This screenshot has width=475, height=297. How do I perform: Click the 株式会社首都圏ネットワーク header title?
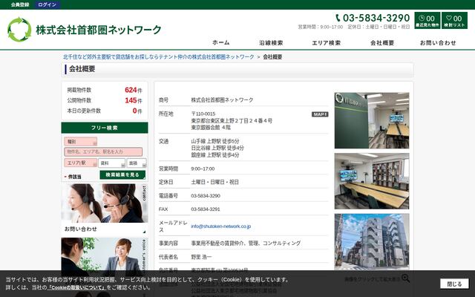coord(99,30)
